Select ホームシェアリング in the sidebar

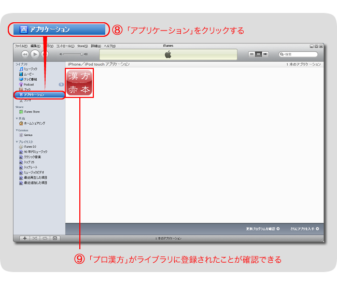[34, 123]
